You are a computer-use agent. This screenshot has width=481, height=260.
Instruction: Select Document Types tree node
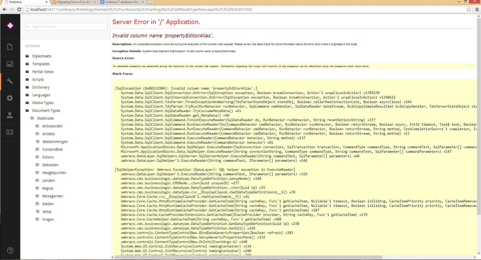click(x=46, y=111)
